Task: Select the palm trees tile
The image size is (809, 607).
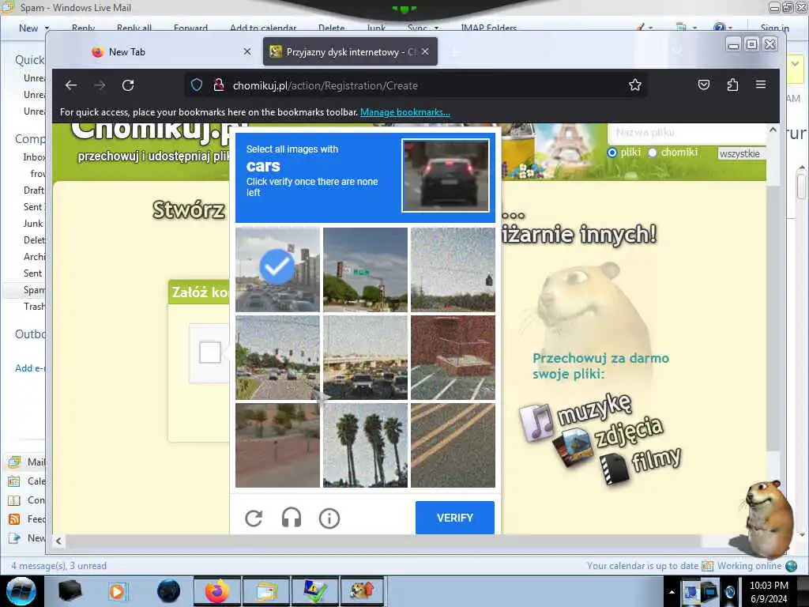Action: pos(365,446)
